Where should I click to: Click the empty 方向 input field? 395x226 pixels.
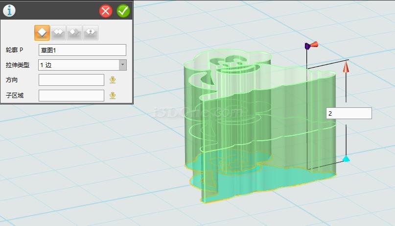click(71, 80)
